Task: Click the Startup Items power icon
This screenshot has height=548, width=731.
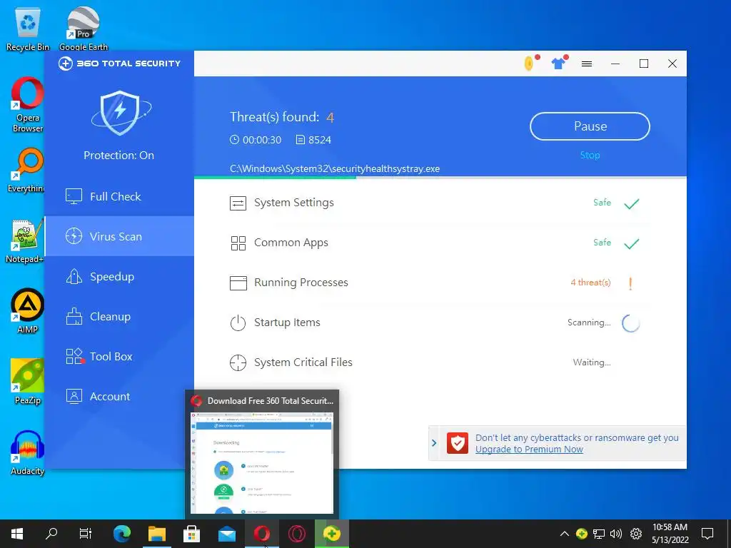Action: pyautogui.click(x=238, y=323)
